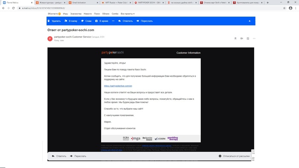The width and height of the screenshot is (299, 168).
Task: Click the privacy policy link in small footer text
Action: (x=157, y=146)
